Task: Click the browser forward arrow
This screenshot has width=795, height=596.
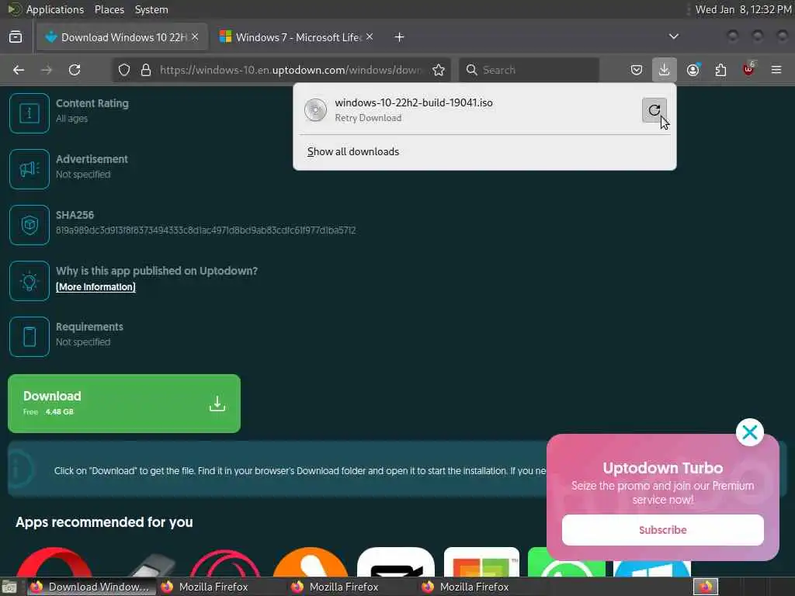Action: point(47,70)
